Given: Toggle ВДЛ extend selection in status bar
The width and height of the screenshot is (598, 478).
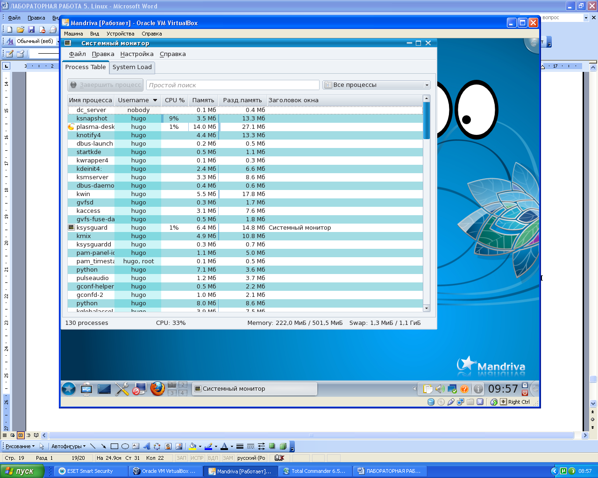Looking at the screenshot, I should pyautogui.click(x=213, y=458).
